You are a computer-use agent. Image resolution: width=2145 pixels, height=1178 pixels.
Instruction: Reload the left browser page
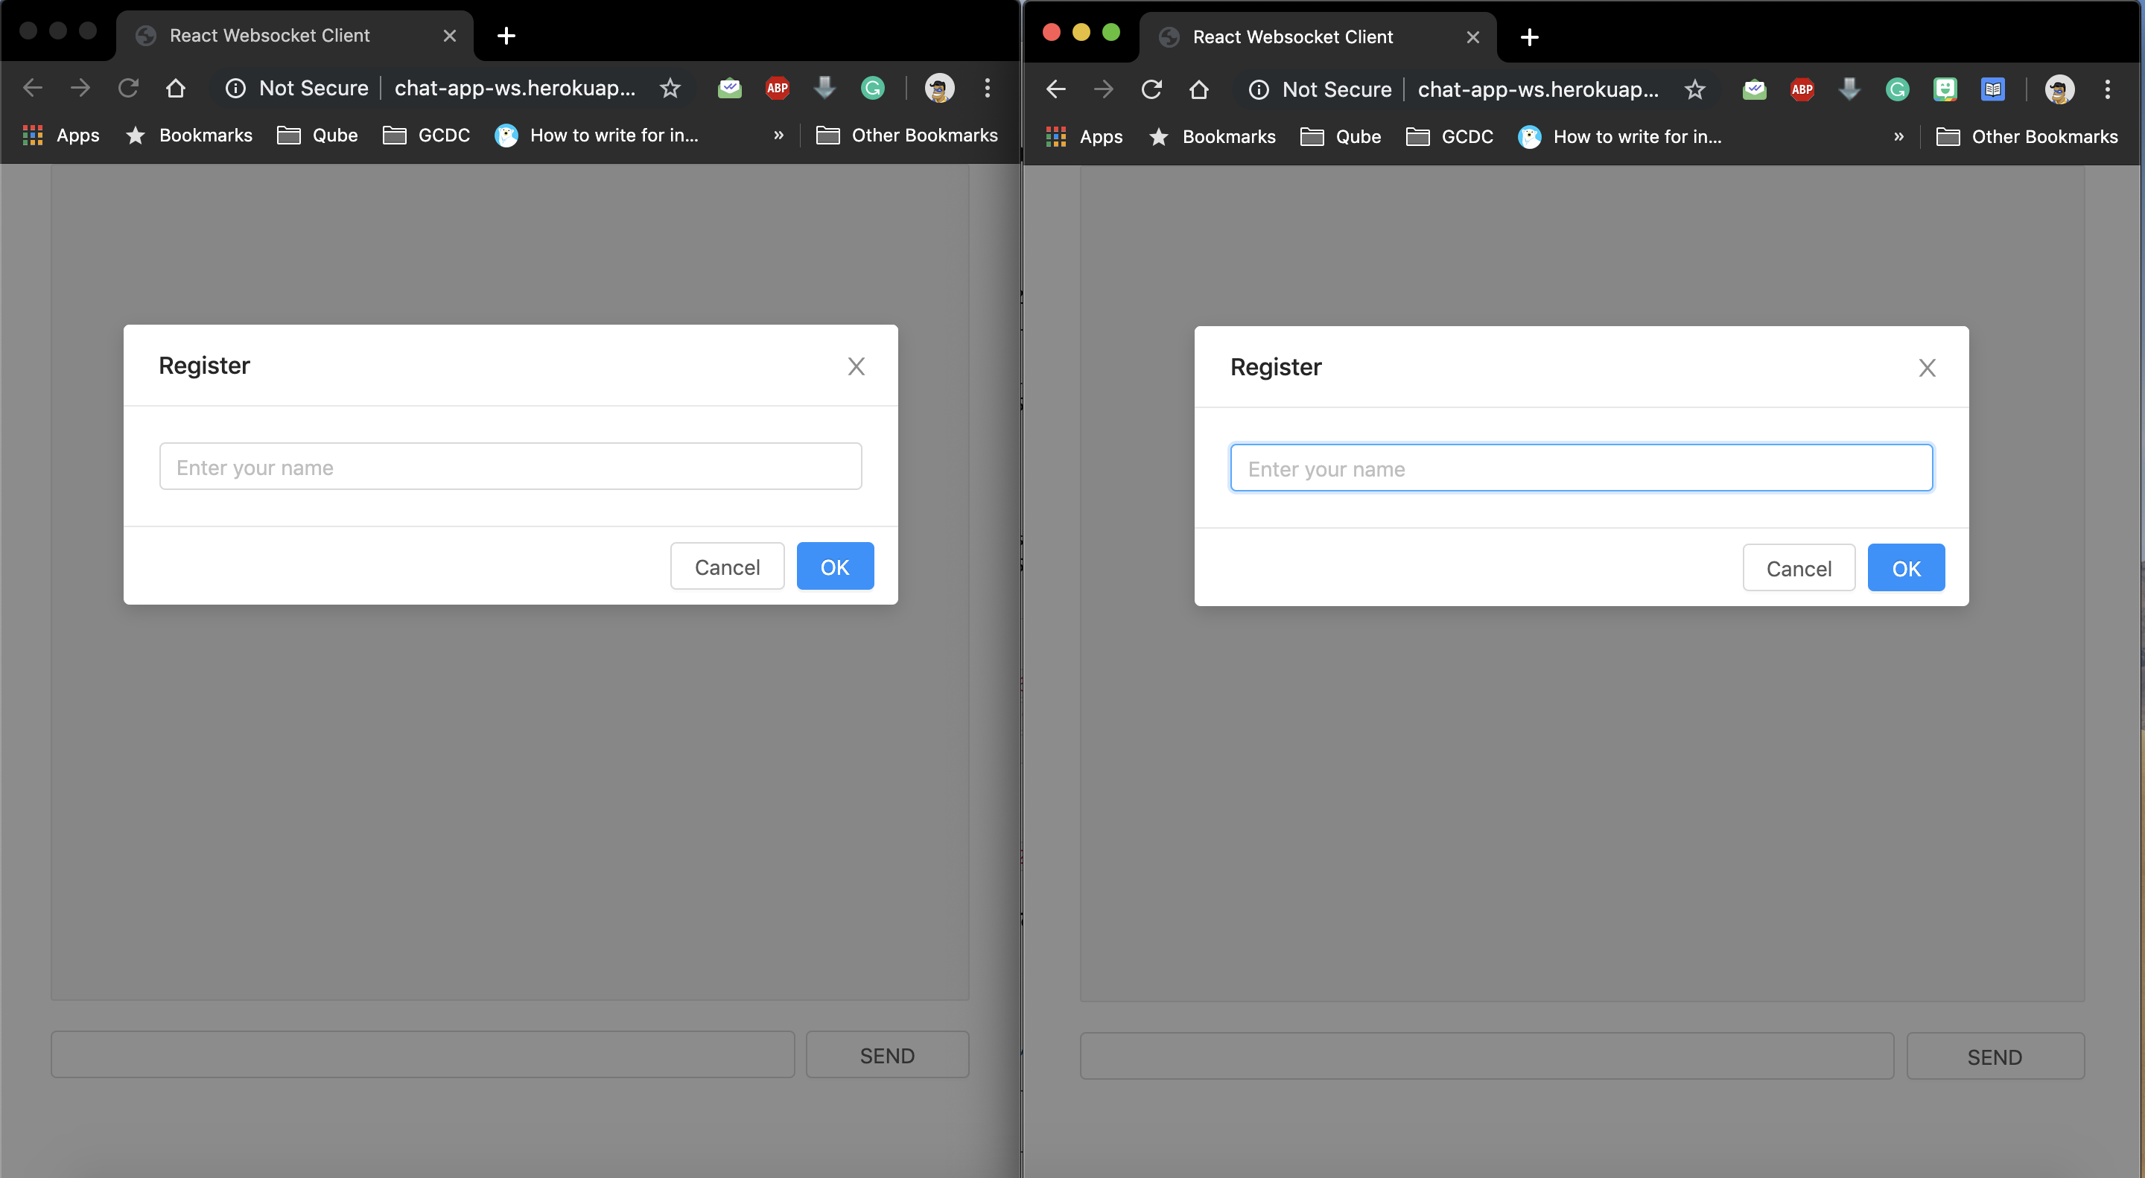click(128, 87)
